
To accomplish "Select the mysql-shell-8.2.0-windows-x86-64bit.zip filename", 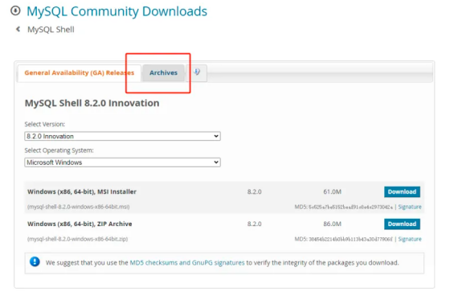I will pyautogui.click(x=77, y=239).
